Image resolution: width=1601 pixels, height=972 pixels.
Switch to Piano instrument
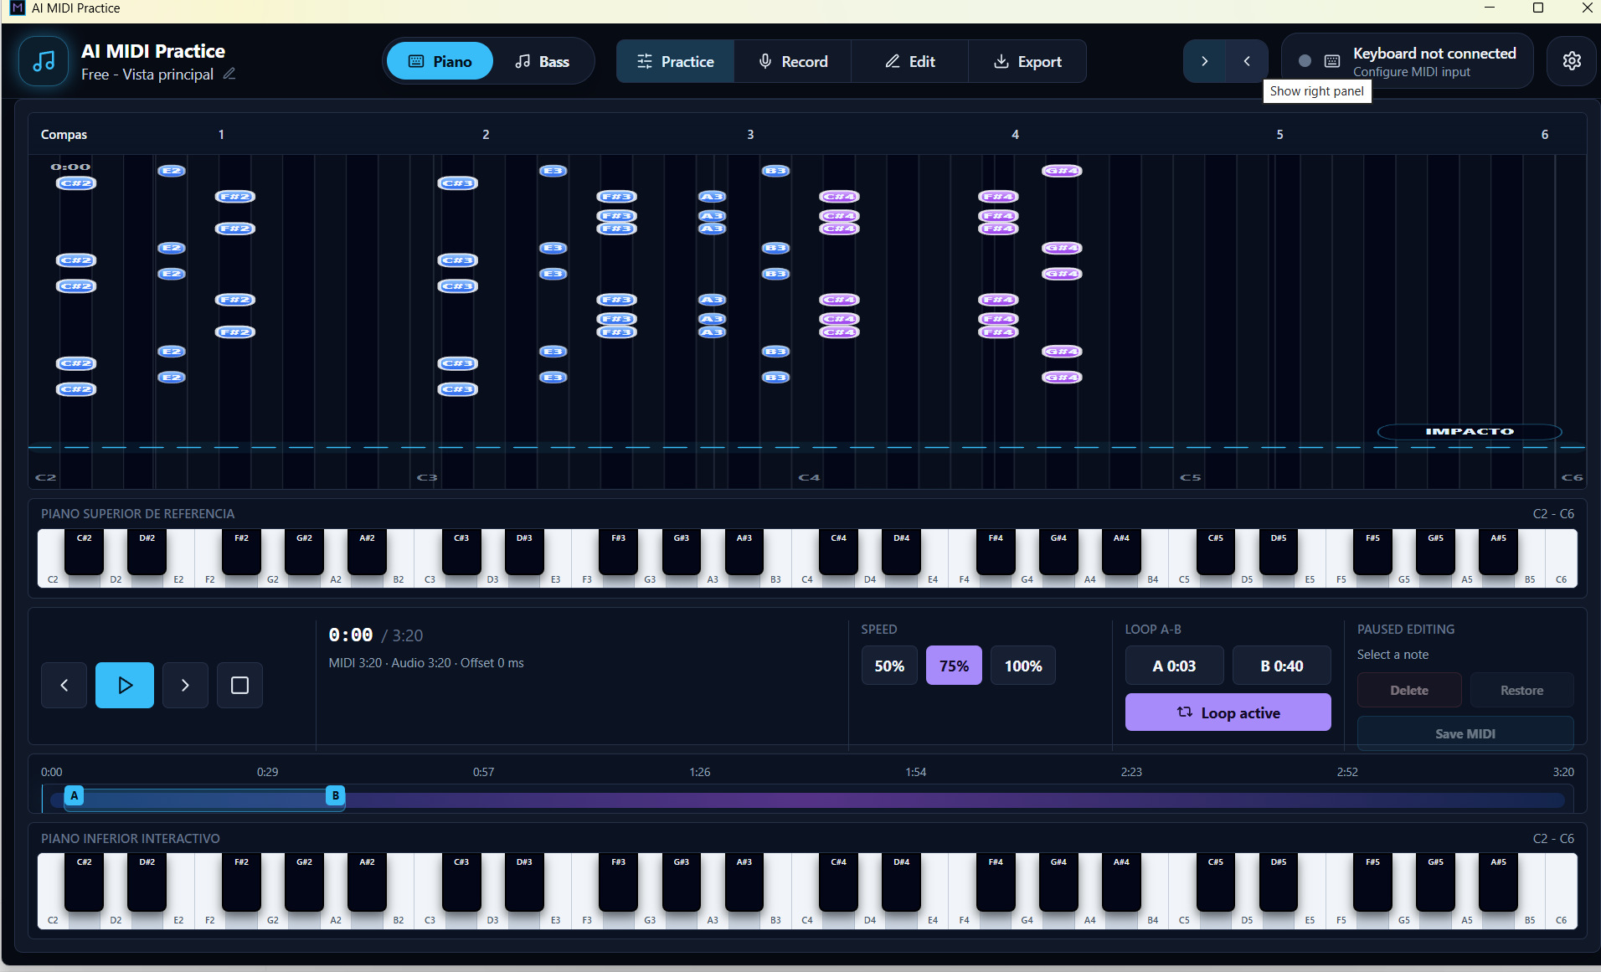pyautogui.click(x=440, y=61)
